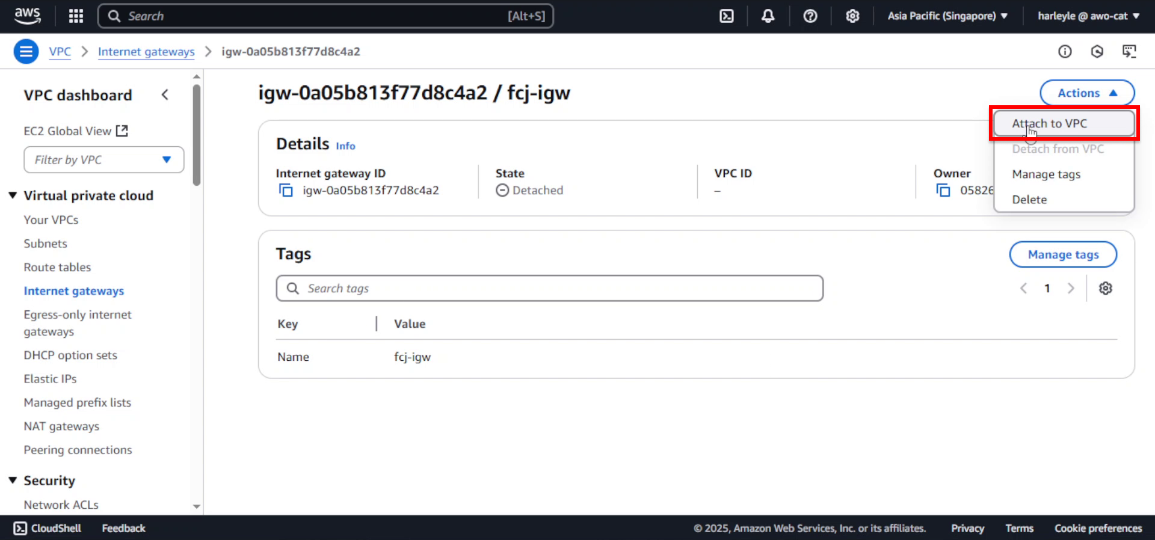Copy the internet gateway ID
This screenshot has width=1155, height=540.
pyautogui.click(x=286, y=191)
